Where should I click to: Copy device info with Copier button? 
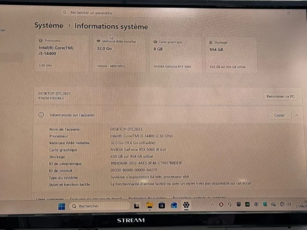pyautogui.click(x=279, y=115)
